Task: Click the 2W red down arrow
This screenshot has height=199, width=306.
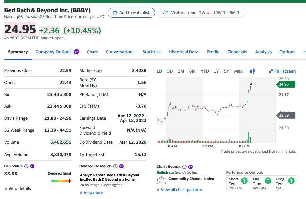Action: tap(208, 13)
